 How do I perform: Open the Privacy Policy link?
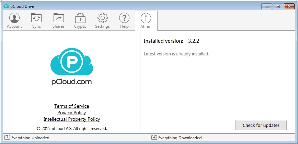(72, 113)
